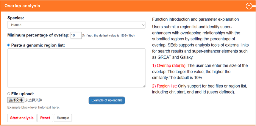Grab the text area resize handle
Image resolution: width=256 pixels, height=126 pixels.
pyautogui.click(x=144, y=86)
